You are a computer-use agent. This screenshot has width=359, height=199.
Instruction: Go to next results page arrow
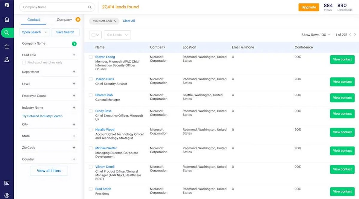[x=355, y=35]
